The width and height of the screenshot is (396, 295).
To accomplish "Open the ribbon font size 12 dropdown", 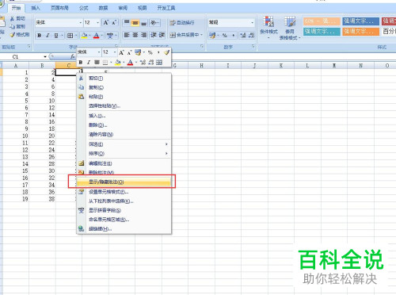I will click(x=97, y=23).
